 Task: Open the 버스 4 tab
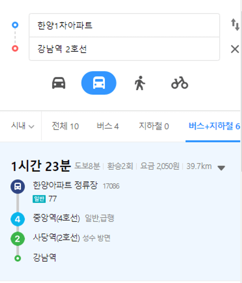click(108, 126)
